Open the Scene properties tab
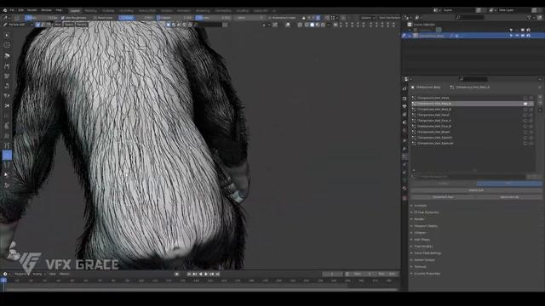545x306 pixels. point(404,122)
